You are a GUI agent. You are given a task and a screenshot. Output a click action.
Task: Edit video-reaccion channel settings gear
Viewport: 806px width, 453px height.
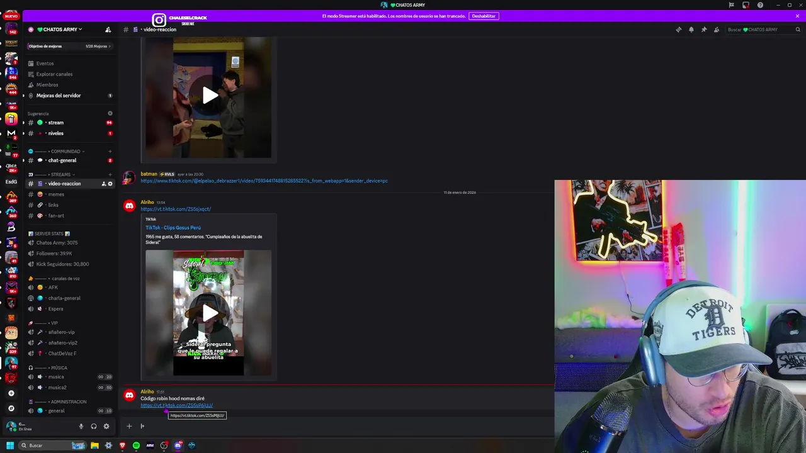click(x=110, y=184)
